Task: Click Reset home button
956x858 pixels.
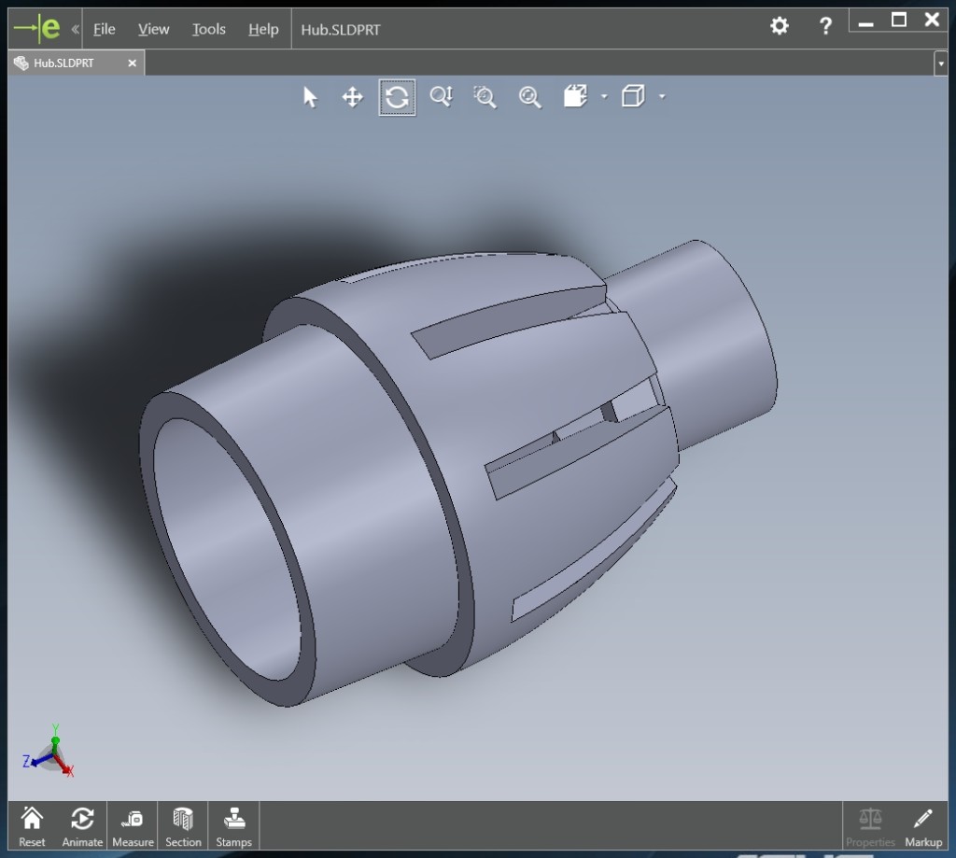Action: pyautogui.click(x=32, y=826)
